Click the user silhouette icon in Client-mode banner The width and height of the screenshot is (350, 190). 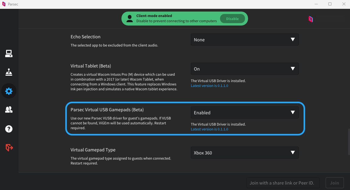coord(129,19)
